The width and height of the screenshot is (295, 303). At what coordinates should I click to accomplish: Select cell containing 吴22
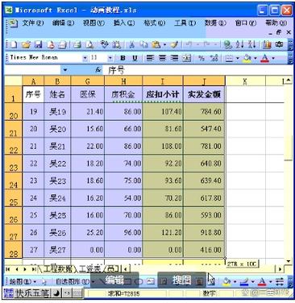[57, 164]
